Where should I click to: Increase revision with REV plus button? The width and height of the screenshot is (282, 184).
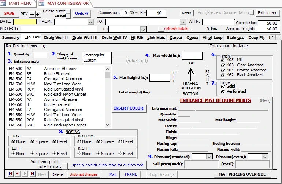38,14
